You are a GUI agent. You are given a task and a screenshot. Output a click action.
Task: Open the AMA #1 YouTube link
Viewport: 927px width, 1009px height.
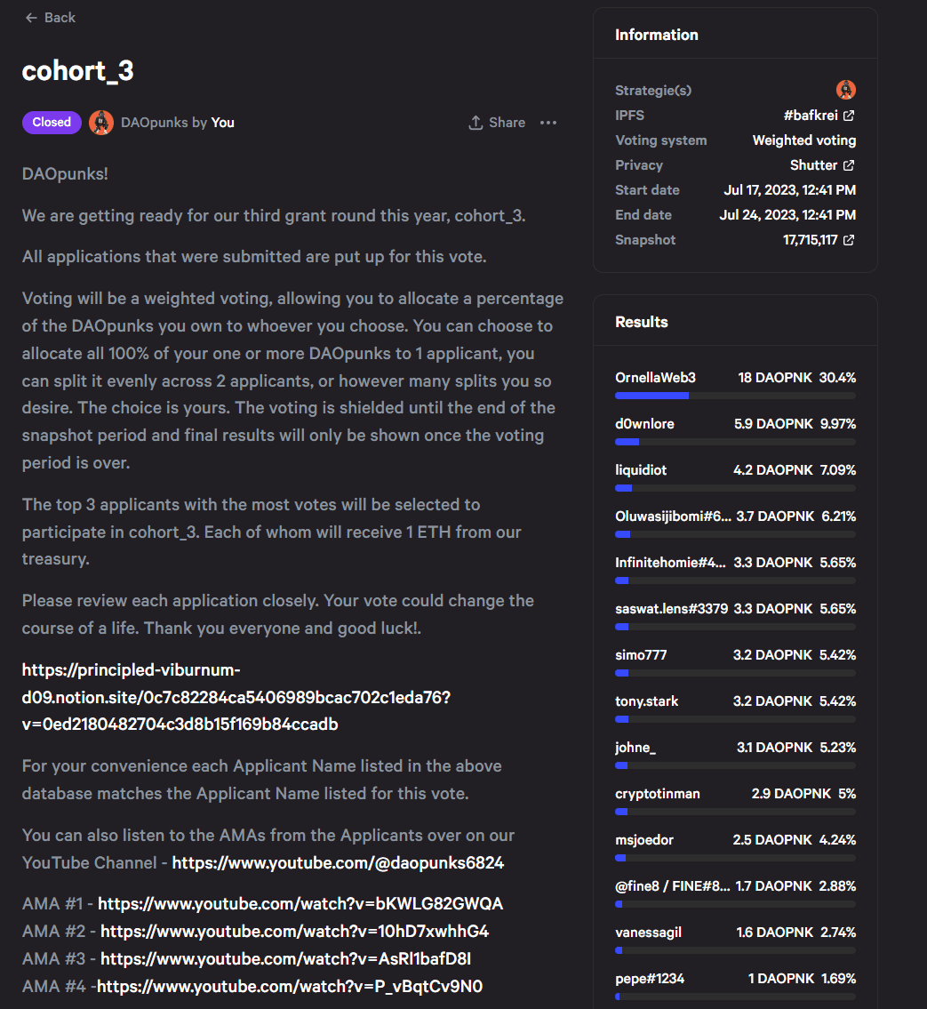pyautogui.click(x=300, y=904)
